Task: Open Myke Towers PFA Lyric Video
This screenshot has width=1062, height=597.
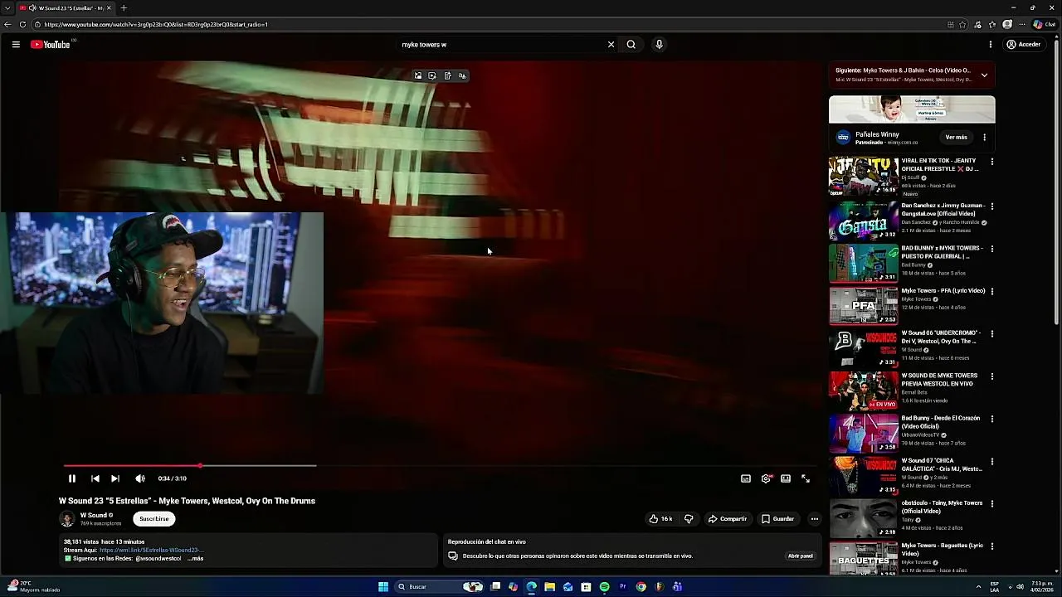Action: pyautogui.click(x=943, y=291)
